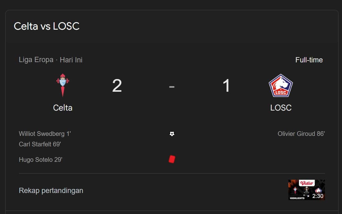Click goal scorer Olivier Giroud 86'
342x214 pixels.
tap(301, 134)
